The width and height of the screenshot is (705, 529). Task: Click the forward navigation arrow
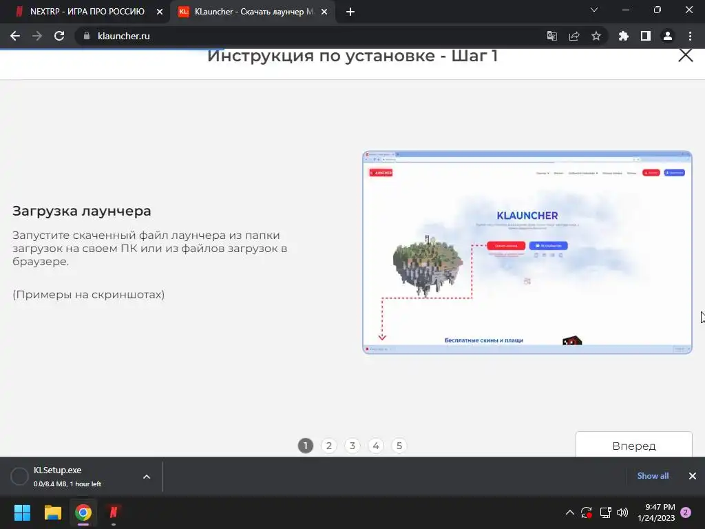pos(37,36)
